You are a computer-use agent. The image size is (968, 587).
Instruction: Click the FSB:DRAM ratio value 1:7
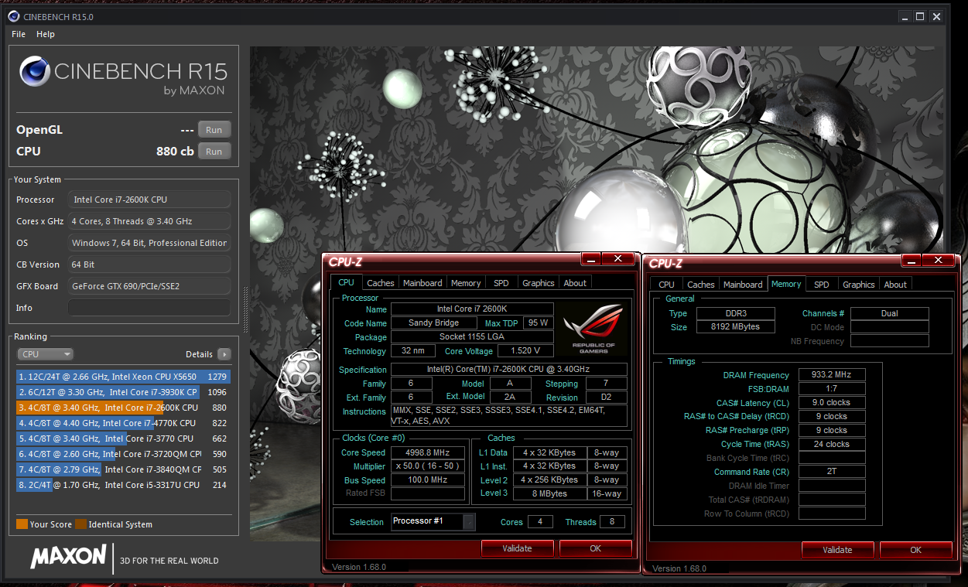832,389
